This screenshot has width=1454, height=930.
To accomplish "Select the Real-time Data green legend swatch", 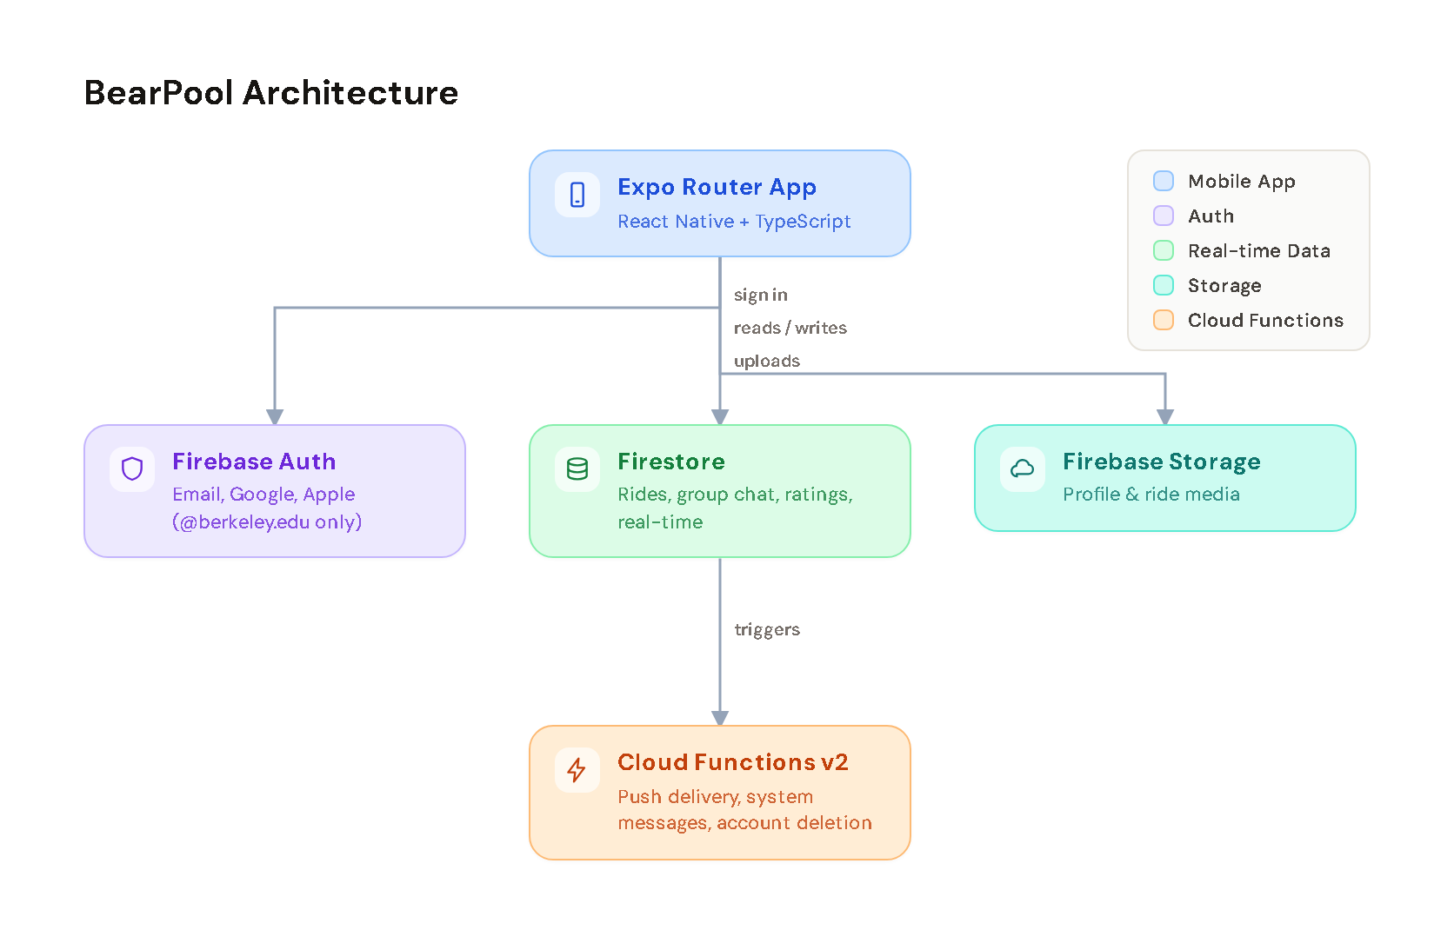I will click(x=1164, y=250).
